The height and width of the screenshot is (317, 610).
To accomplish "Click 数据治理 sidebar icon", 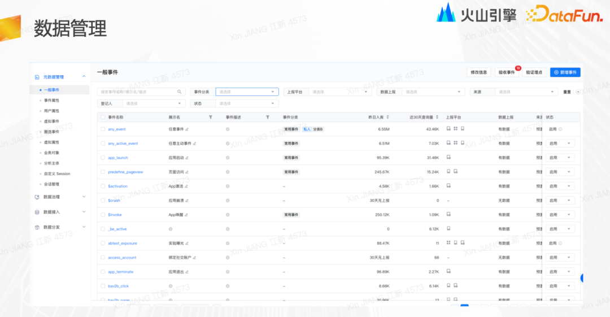I will [37, 197].
